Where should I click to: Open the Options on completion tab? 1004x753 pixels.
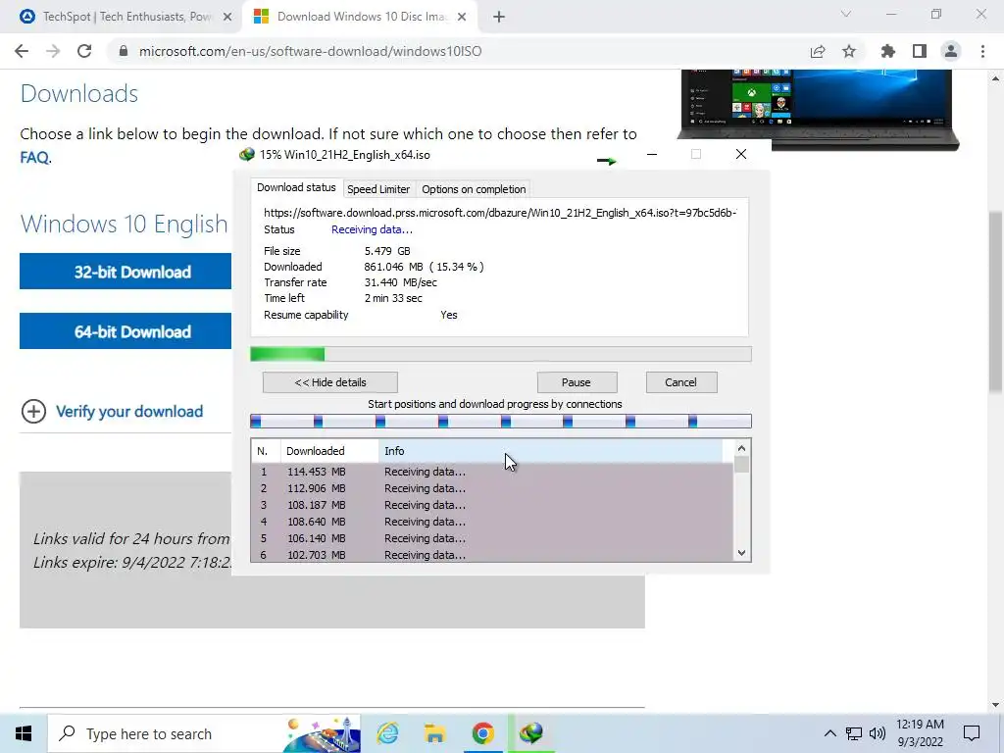click(x=474, y=189)
